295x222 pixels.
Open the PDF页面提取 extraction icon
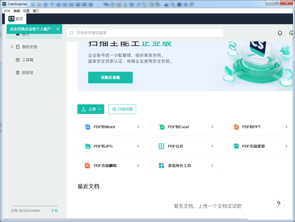(x=236, y=146)
